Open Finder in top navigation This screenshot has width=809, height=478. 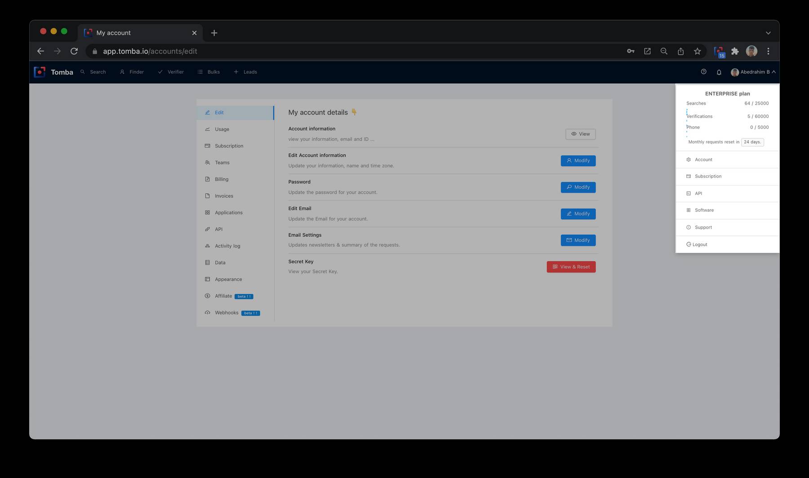pos(132,72)
